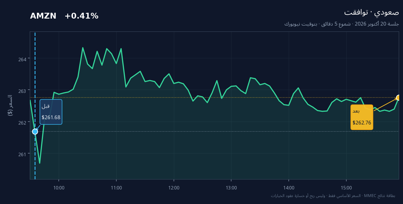Click the MMEC footer disclaimer text

(333, 196)
